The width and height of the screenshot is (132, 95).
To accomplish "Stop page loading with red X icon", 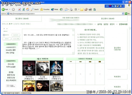I will (x=19, y=9).
